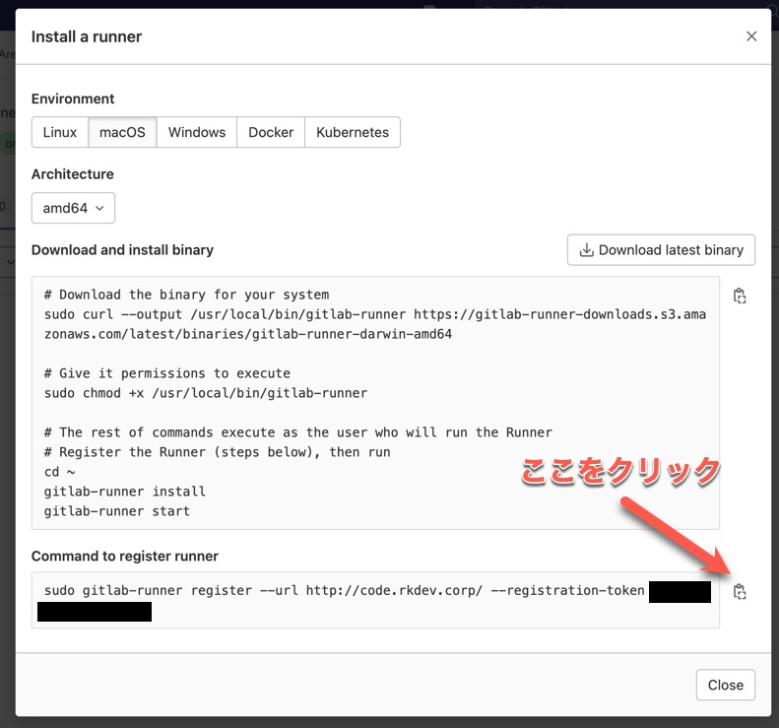This screenshot has height=728, width=779.
Task: Click Download latest binary button
Action: click(x=661, y=250)
